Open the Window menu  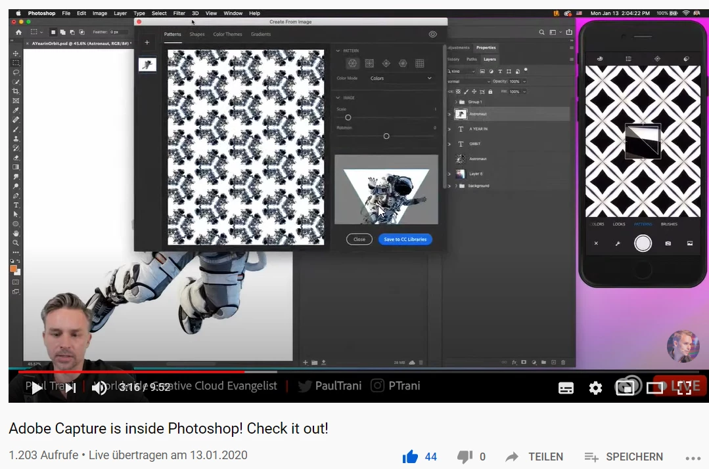click(233, 13)
